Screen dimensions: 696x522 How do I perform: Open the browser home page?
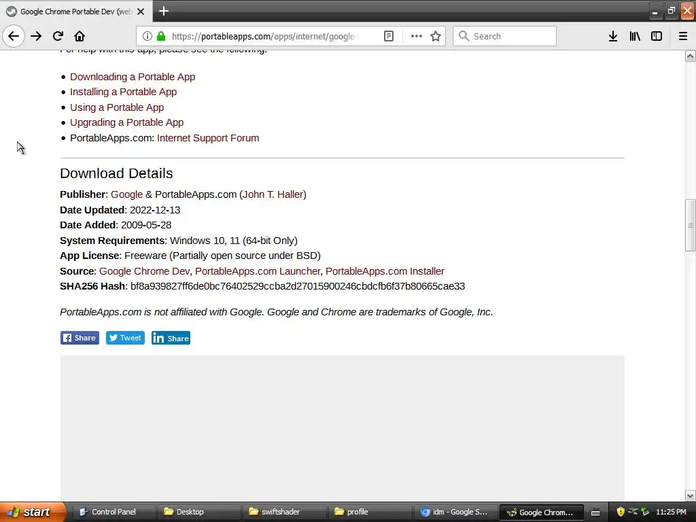tap(80, 36)
